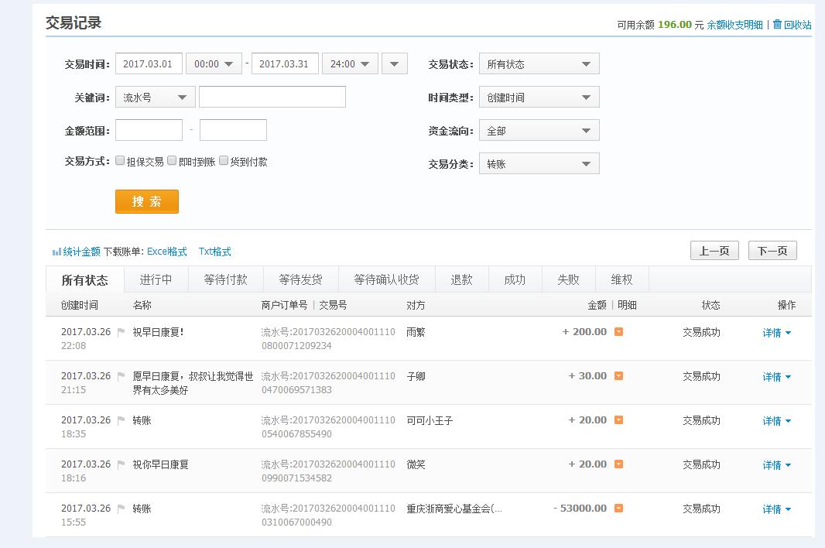
Task: Open detail icon next to + 200.00
Action: pyautogui.click(x=619, y=331)
